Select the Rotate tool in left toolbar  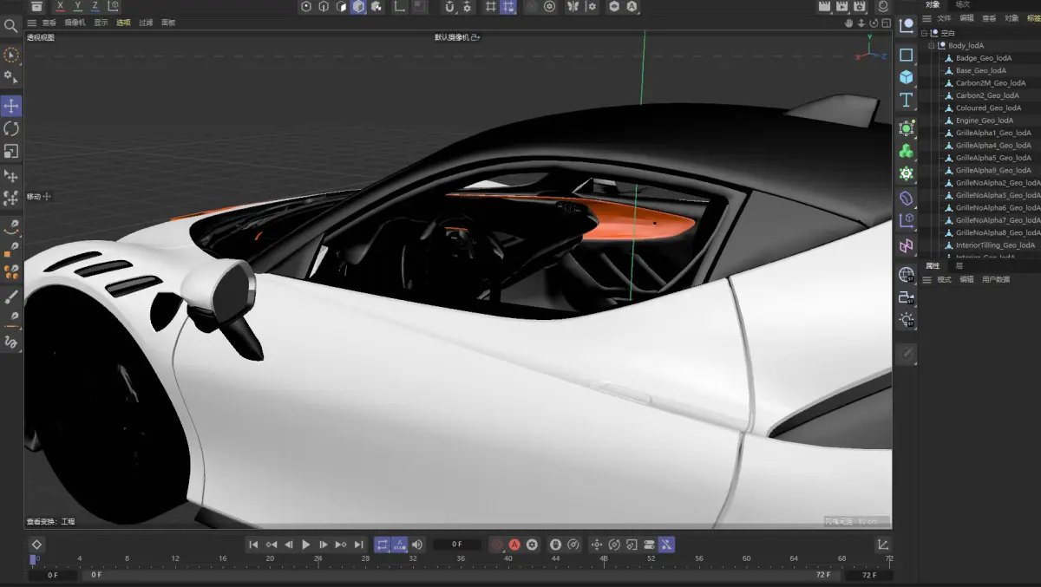[x=11, y=128]
